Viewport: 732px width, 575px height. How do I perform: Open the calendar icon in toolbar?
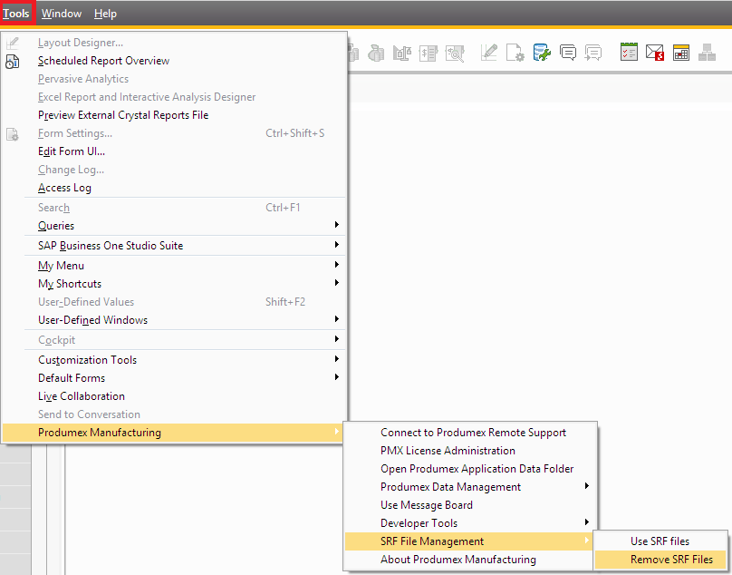coord(680,53)
